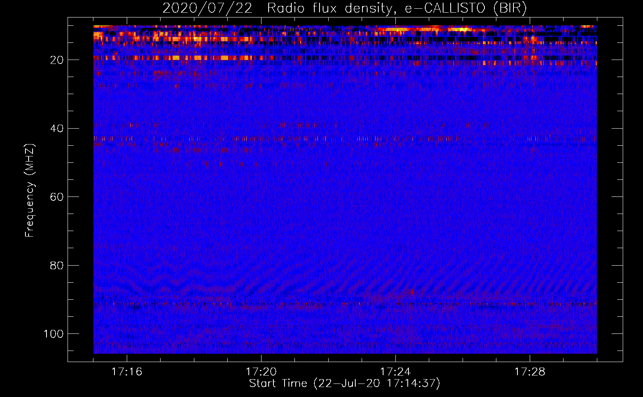Click the 17:20 time tick label

(261, 372)
